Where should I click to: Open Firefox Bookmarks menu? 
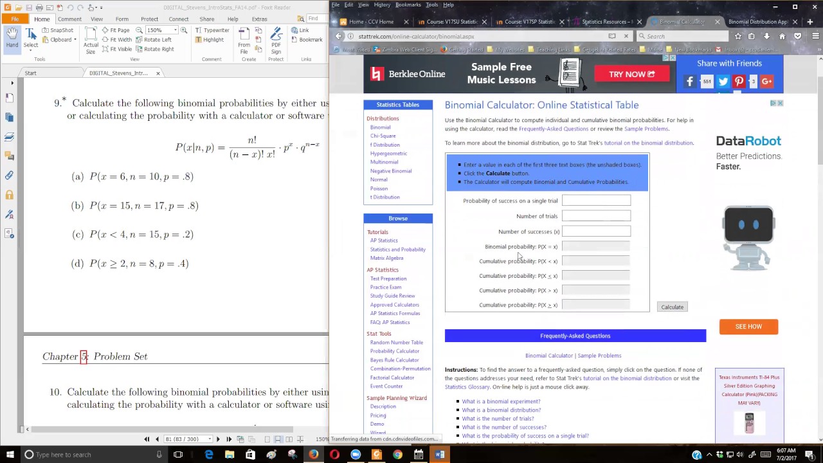(408, 5)
